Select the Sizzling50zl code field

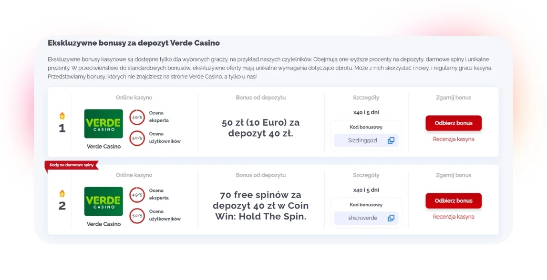pos(362,140)
